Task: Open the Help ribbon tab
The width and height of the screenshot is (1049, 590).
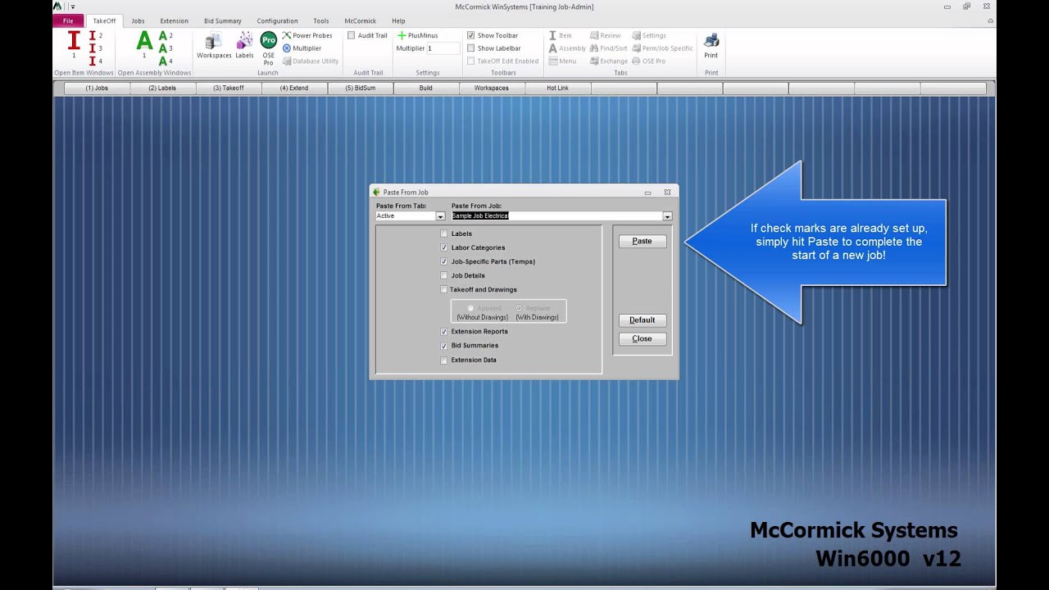Action: click(x=398, y=20)
